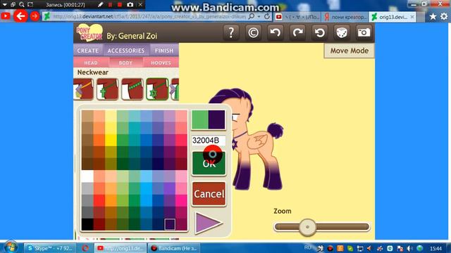
Task: Open browser settings gear icon
Action: [444, 17]
